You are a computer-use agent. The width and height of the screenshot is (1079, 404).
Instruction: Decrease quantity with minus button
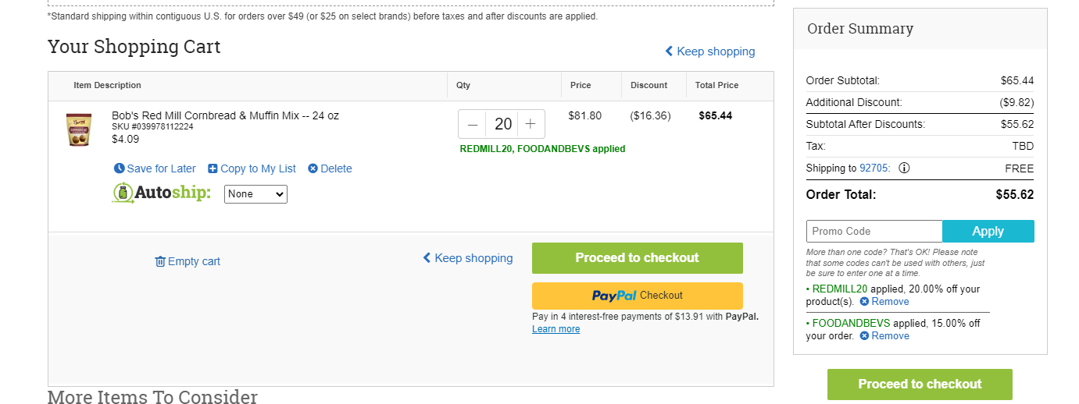click(x=473, y=124)
